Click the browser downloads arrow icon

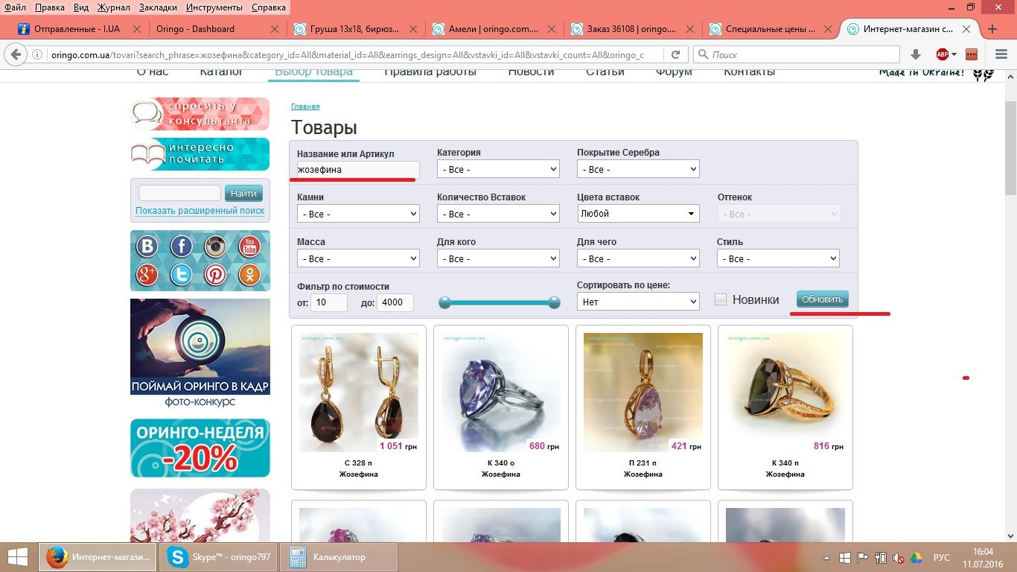point(916,54)
